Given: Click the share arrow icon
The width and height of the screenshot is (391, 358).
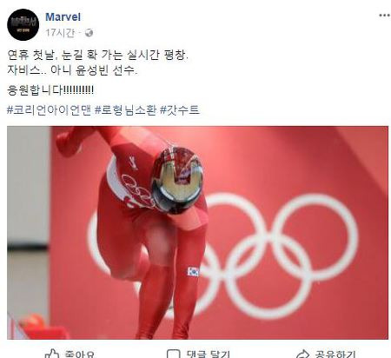Looking at the screenshot, I should pyautogui.click(x=303, y=354).
